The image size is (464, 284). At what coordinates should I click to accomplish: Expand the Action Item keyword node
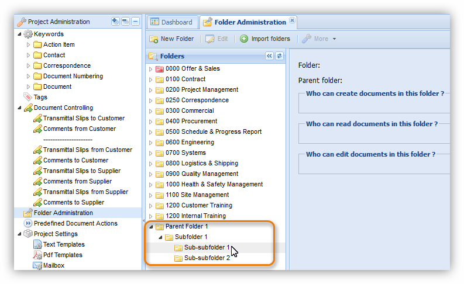pyautogui.click(x=29, y=44)
